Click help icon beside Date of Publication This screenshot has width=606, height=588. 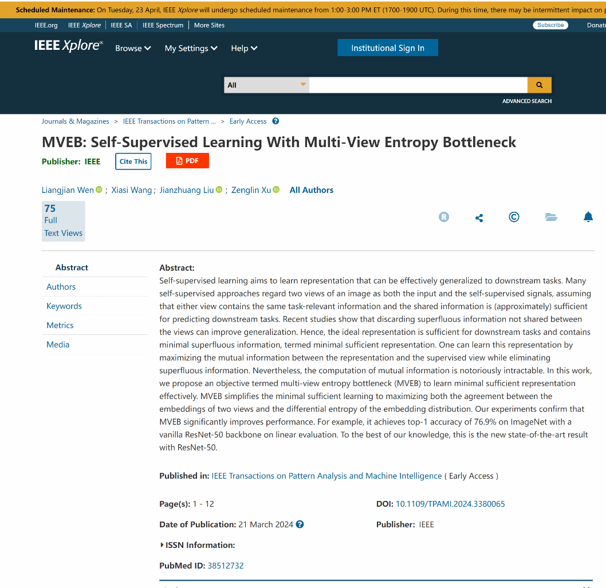300,524
